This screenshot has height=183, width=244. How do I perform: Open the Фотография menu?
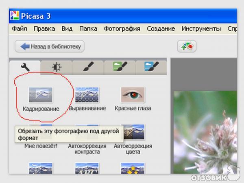(x=122, y=29)
